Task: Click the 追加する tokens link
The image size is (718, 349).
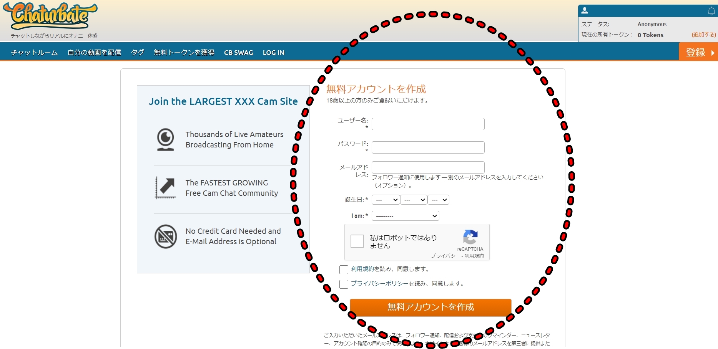Action: tap(704, 35)
